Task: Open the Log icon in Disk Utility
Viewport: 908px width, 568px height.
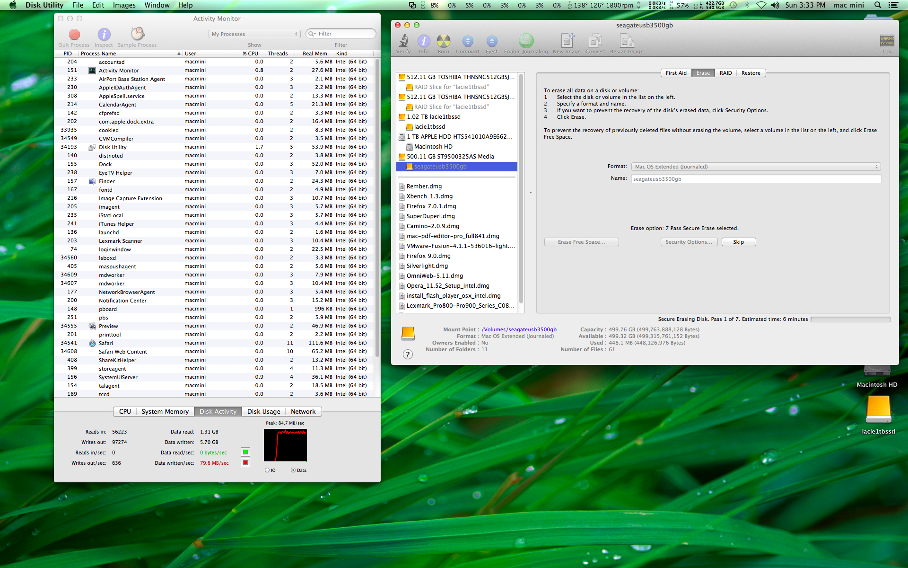Action: click(887, 41)
